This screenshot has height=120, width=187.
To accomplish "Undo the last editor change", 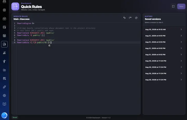I will 124,18.
